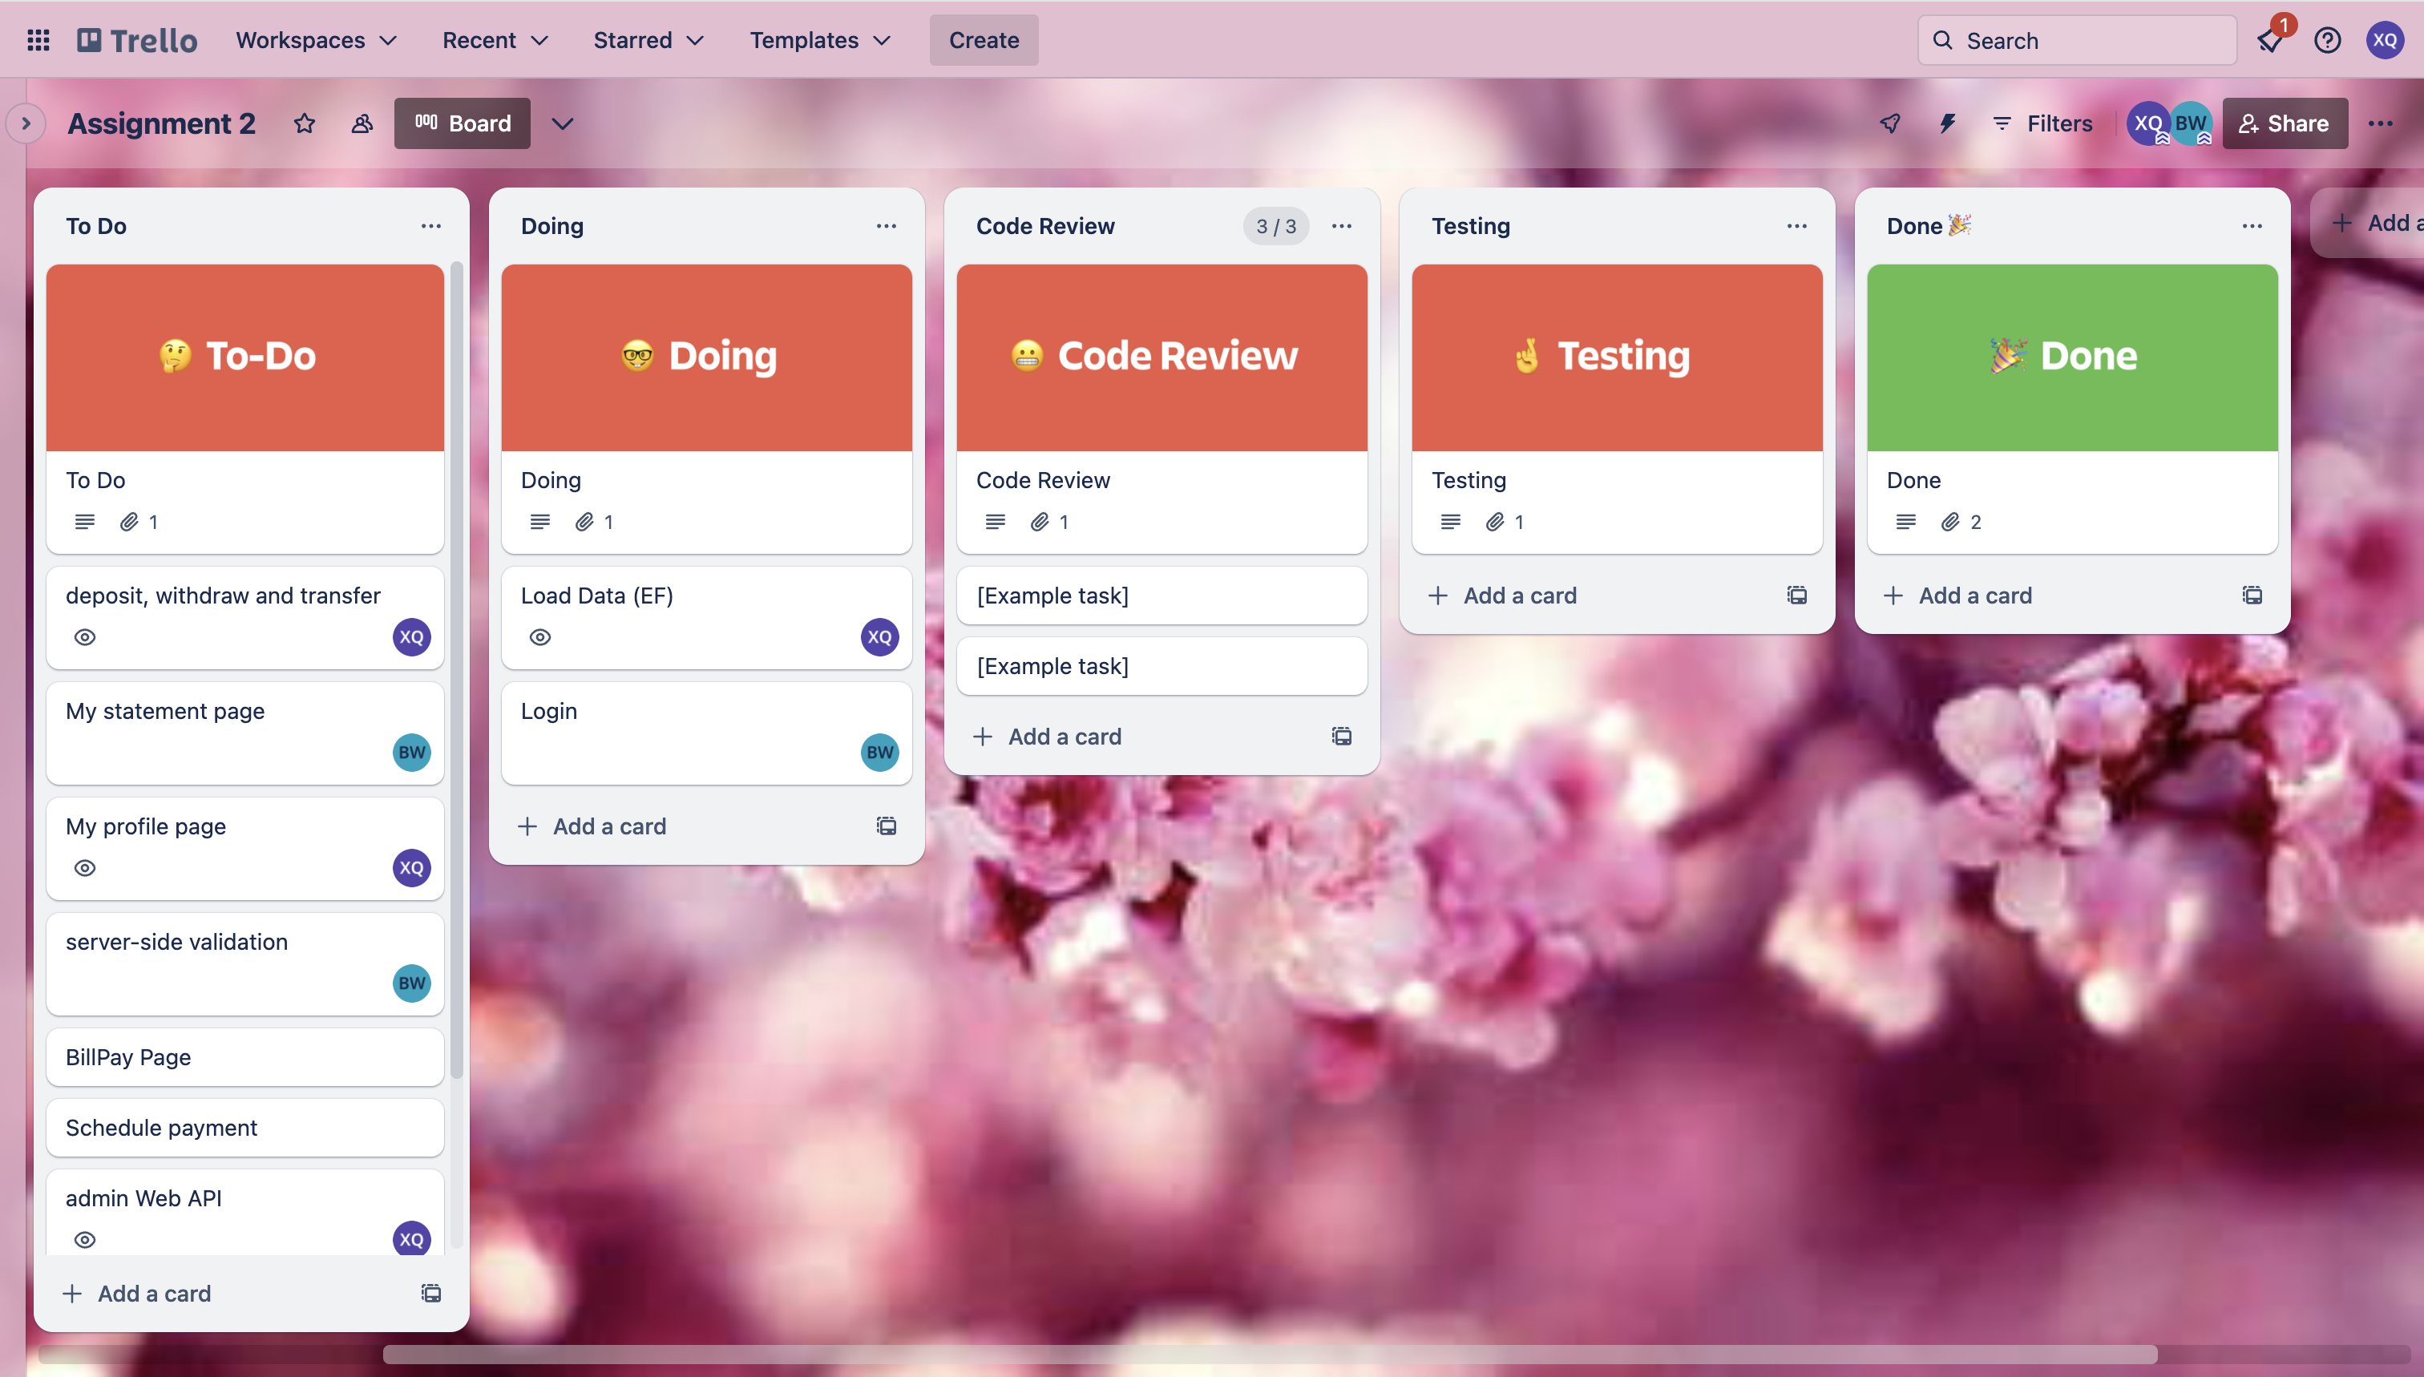Open the automation lightning bolt icon
Screen dimensions: 2424x1377
point(1946,124)
